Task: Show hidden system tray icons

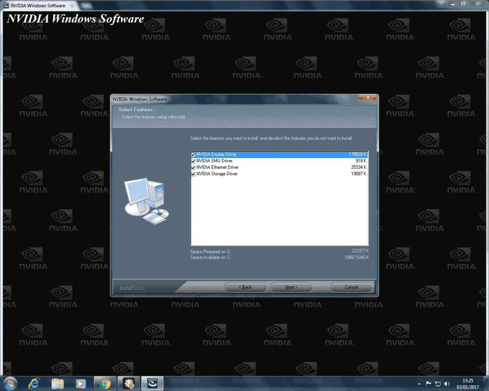Action: (x=419, y=384)
